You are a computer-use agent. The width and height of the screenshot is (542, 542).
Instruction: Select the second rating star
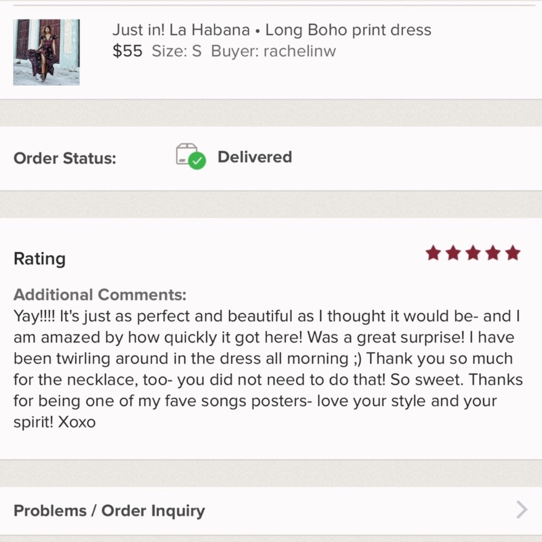click(453, 253)
